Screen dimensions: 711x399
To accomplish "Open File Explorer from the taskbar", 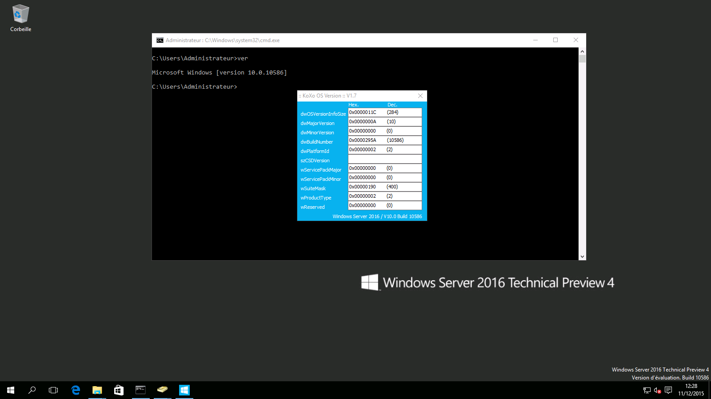I will point(97,390).
